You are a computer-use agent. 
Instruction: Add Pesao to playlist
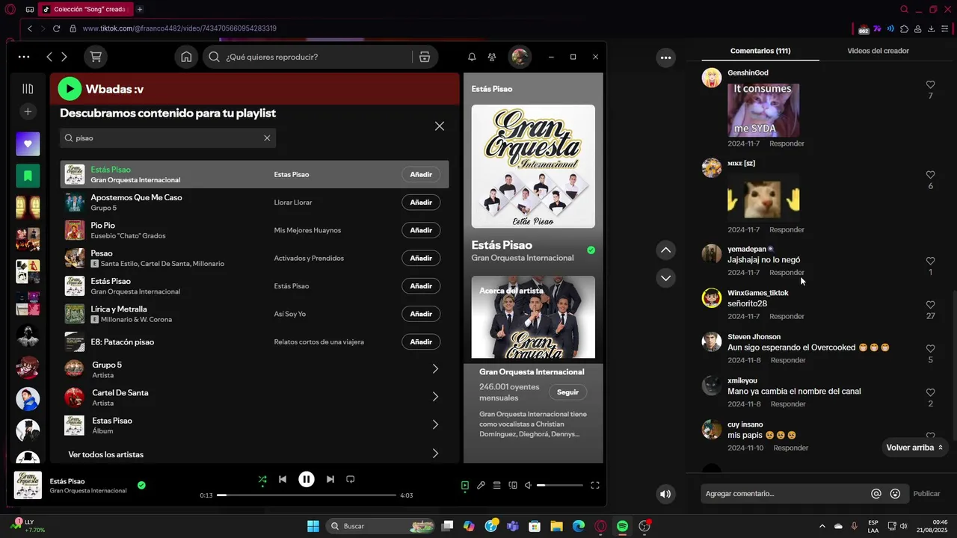point(421,258)
